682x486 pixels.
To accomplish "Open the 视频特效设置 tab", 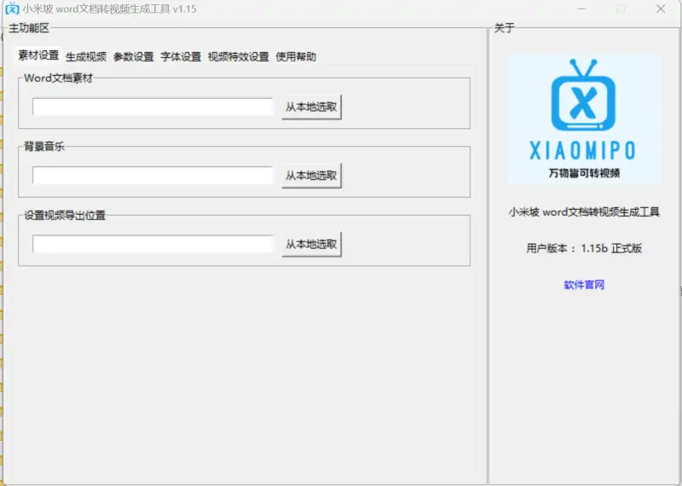I will (238, 57).
